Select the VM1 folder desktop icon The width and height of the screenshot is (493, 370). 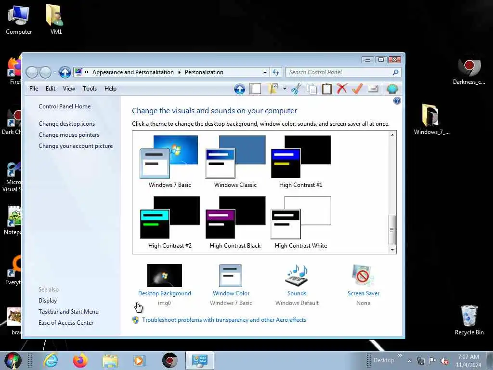click(x=56, y=19)
